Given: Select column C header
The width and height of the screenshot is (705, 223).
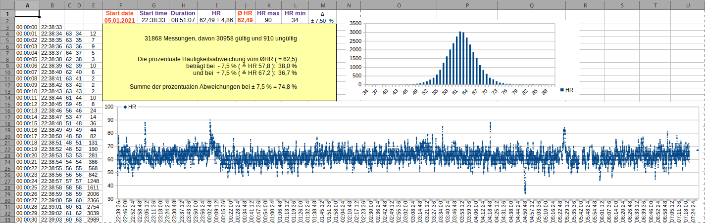Looking at the screenshot, I should tap(69, 5).
